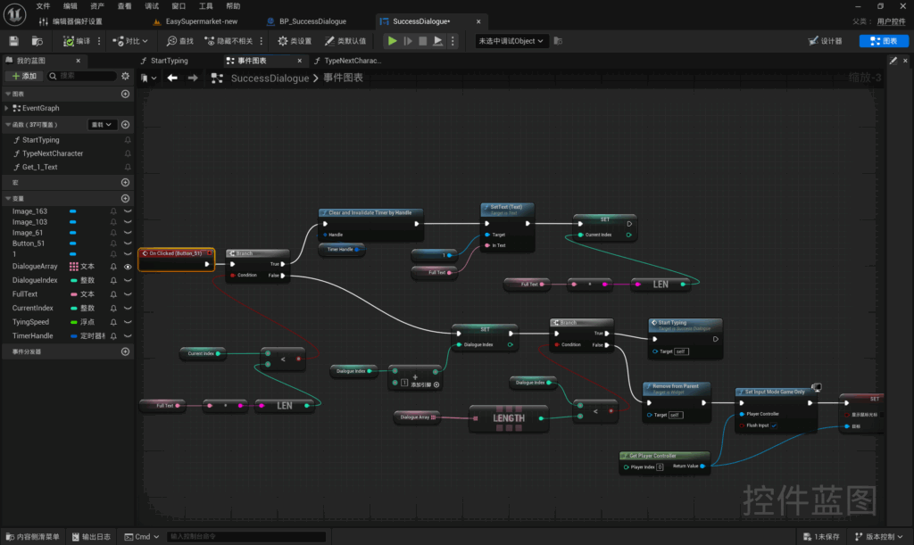The width and height of the screenshot is (914, 545).
Task: Open My Blueprint panel settings gear
Action: tap(125, 76)
